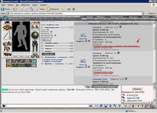Image resolution: width=157 pixels, height=113 pixels.
Task: Open the Вид menu
Action: (x=17, y=5)
